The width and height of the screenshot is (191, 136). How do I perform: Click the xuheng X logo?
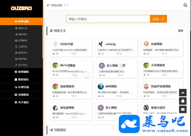click(x=101, y=44)
